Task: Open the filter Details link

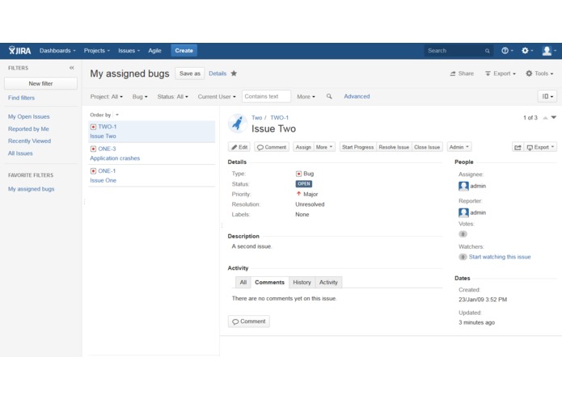Action: coord(218,73)
